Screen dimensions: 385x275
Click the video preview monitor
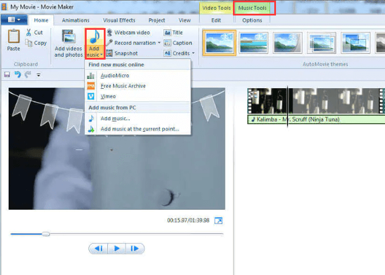116,148
